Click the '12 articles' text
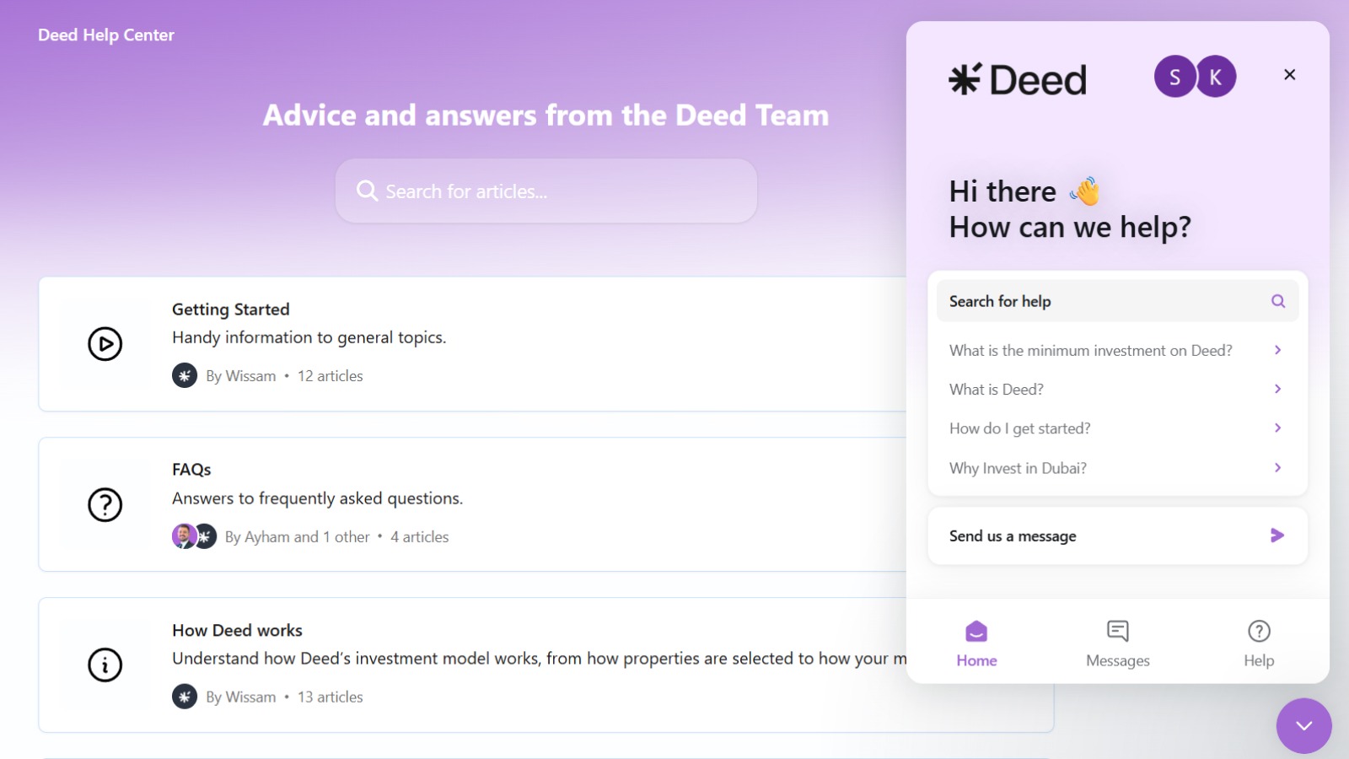The width and height of the screenshot is (1349, 759). coord(330,376)
